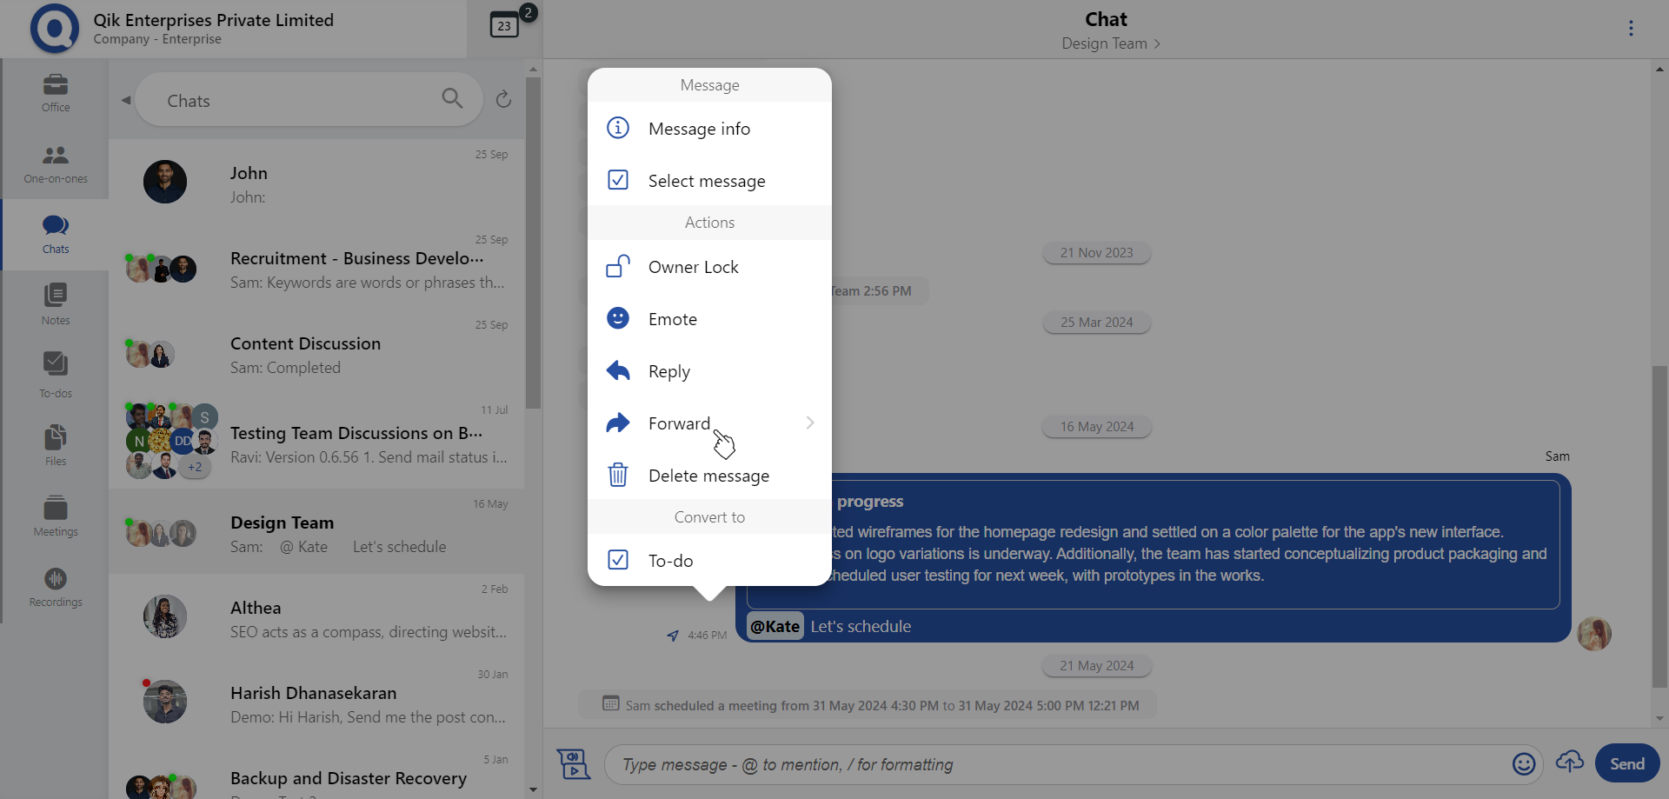Click the Reply arrow icon

[618, 370]
